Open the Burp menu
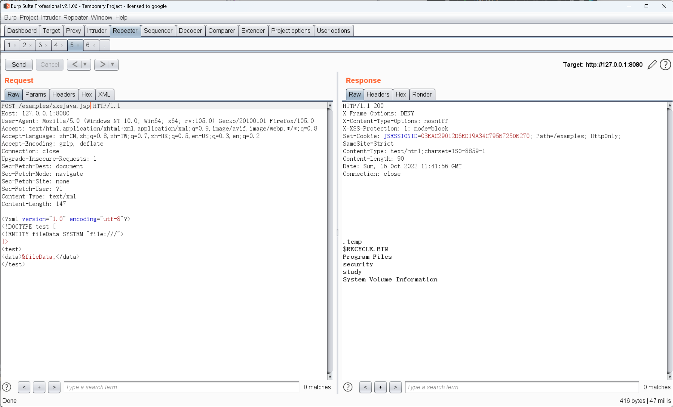 click(x=10, y=18)
